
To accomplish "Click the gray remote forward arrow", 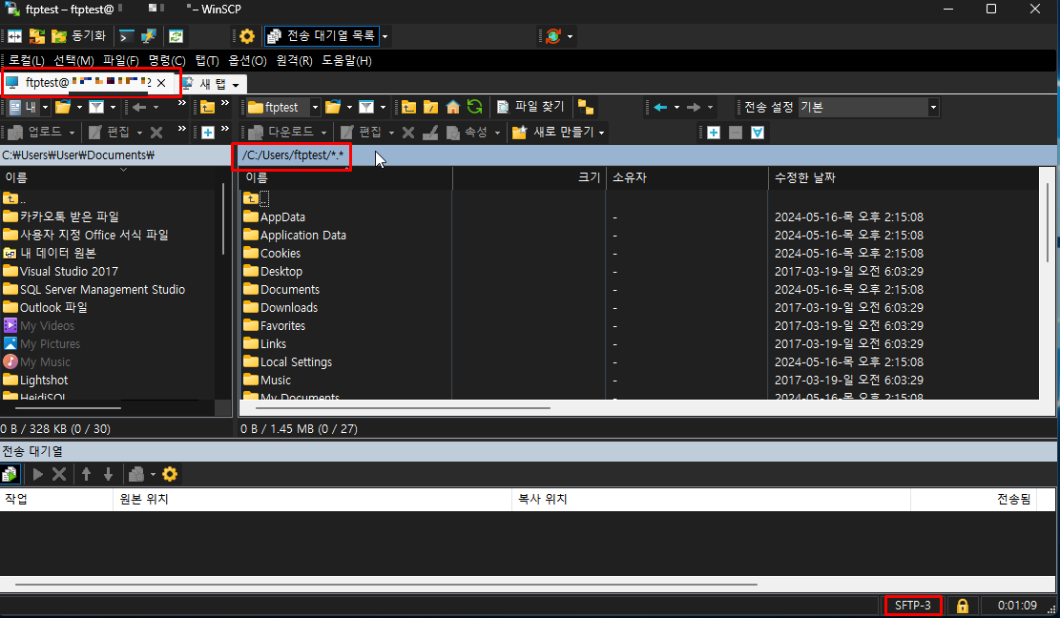I will click(x=694, y=108).
